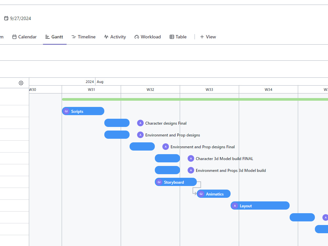Viewport: 328px width, 246px height.
Task: Switch to the Workload view tab
Action: (x=148, y=37)
